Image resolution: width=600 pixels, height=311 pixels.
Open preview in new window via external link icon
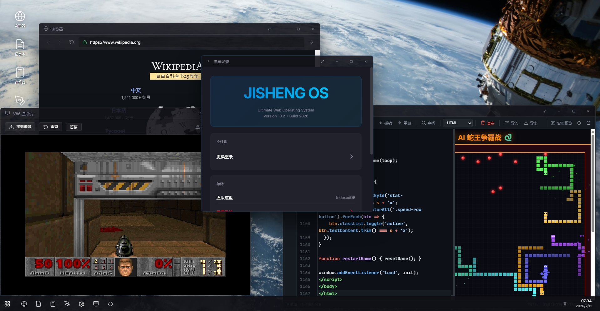coord(588,123)
